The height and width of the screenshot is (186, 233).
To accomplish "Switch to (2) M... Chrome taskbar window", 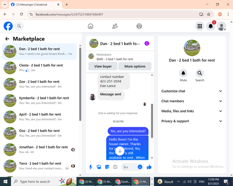I will click(x=86, y=181).
